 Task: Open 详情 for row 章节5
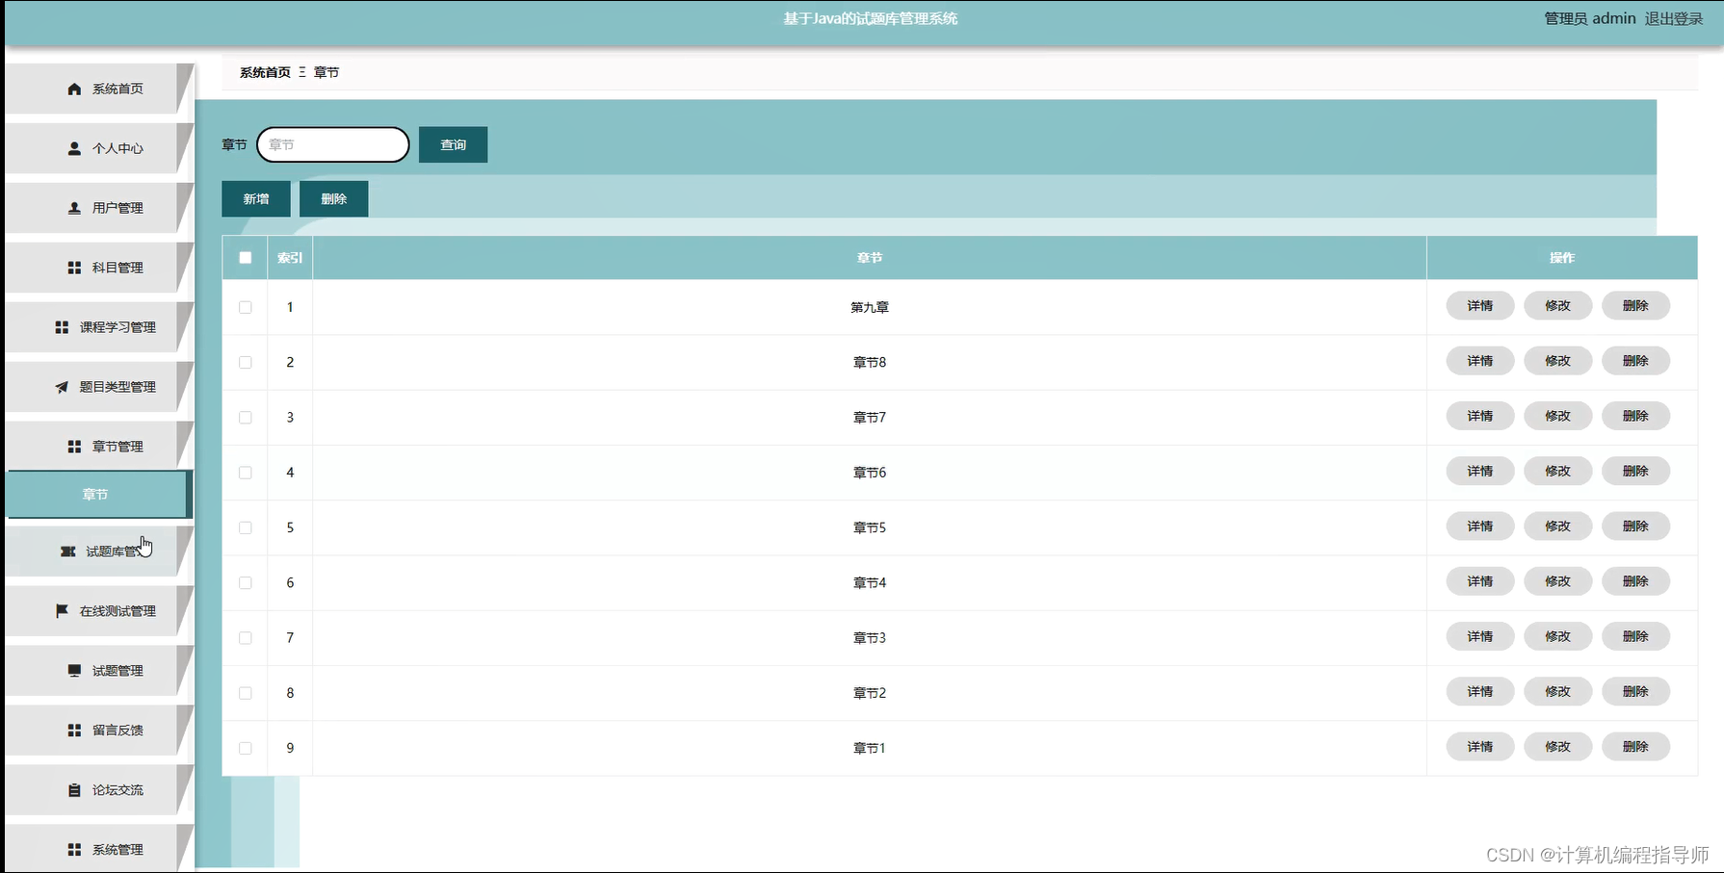coord(1480,526)
